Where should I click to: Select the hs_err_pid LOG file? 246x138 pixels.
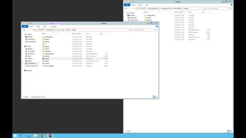(x=49, y=66)
